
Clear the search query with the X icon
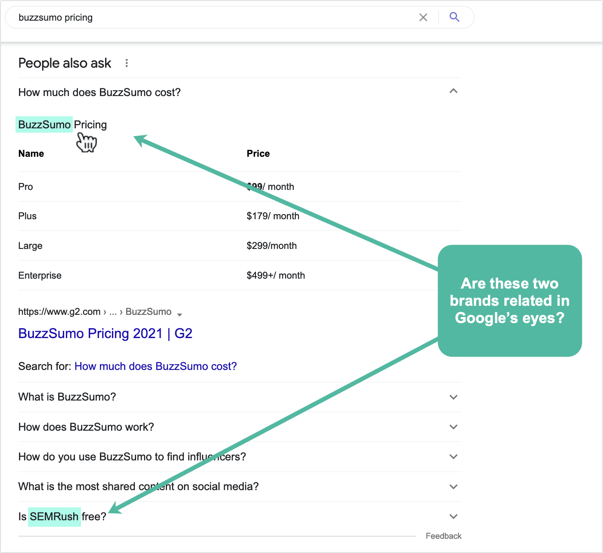point(423,17)
